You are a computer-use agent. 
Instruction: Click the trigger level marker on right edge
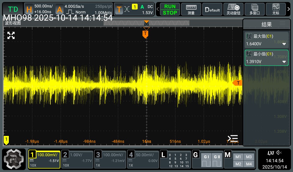237,83
